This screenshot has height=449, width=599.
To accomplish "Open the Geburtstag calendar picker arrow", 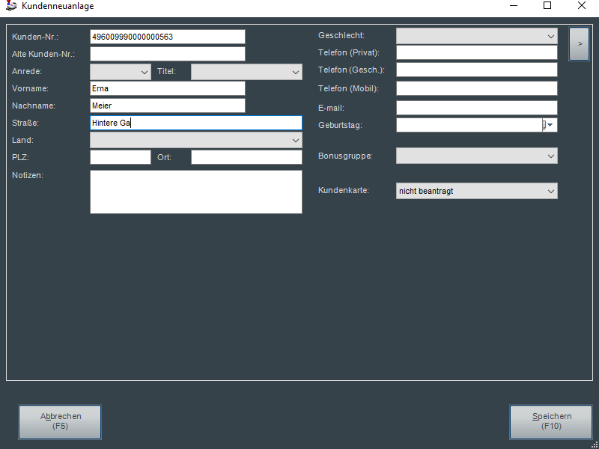I will tap(550, 125).
